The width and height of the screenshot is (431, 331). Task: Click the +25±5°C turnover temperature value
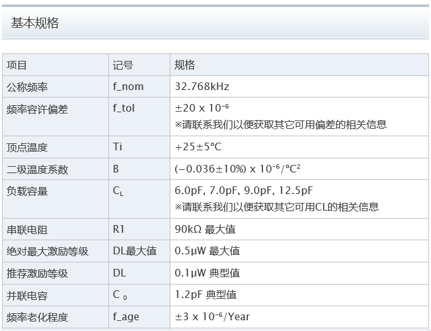pos(198,147)
